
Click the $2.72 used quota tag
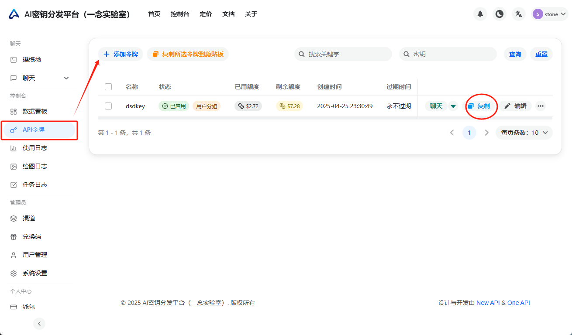248,106
